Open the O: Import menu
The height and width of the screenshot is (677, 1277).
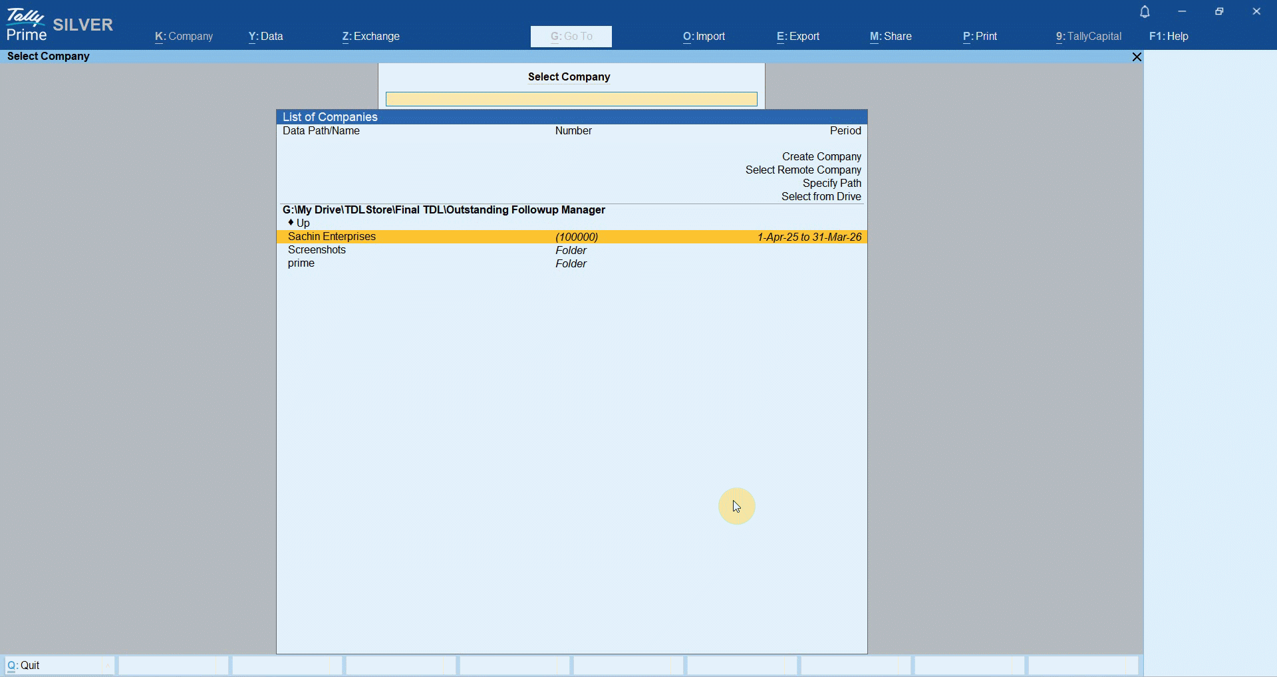coord(704,37)
